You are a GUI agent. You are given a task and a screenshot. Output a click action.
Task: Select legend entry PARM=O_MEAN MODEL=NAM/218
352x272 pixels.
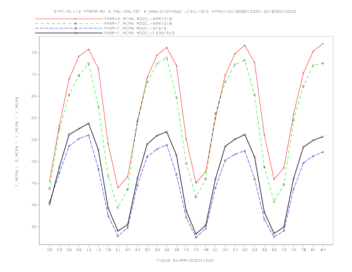[138, 19]
